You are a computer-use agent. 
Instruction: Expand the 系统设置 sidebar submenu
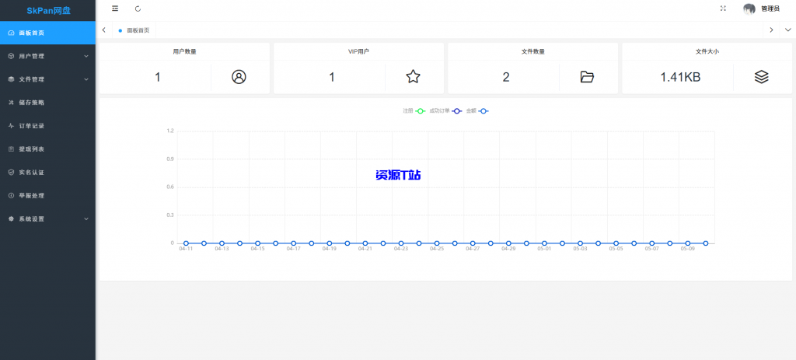point(47,219)
